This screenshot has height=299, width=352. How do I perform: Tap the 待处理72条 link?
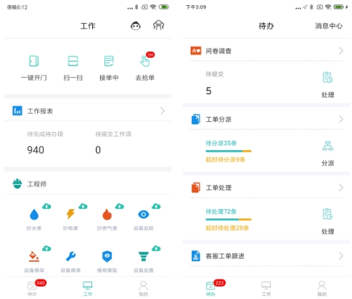pyautogui.click(x=221, y=211)
